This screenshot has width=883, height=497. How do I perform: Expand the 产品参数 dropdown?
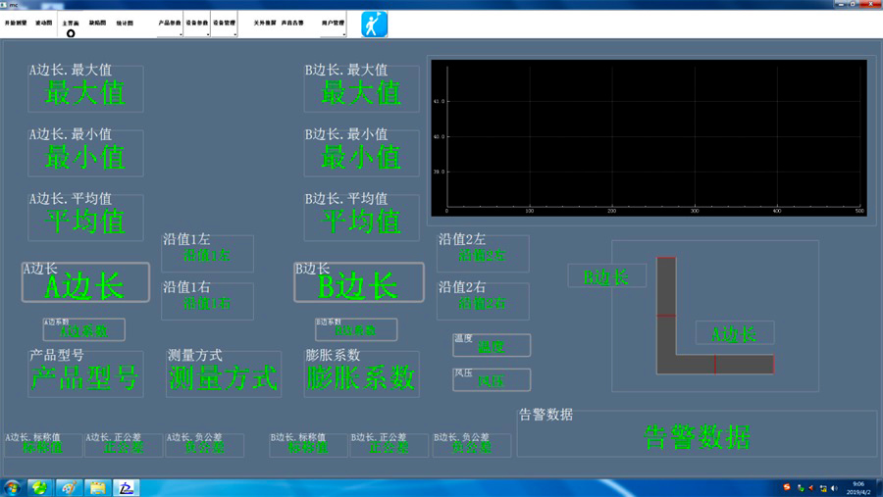point(169,23)
